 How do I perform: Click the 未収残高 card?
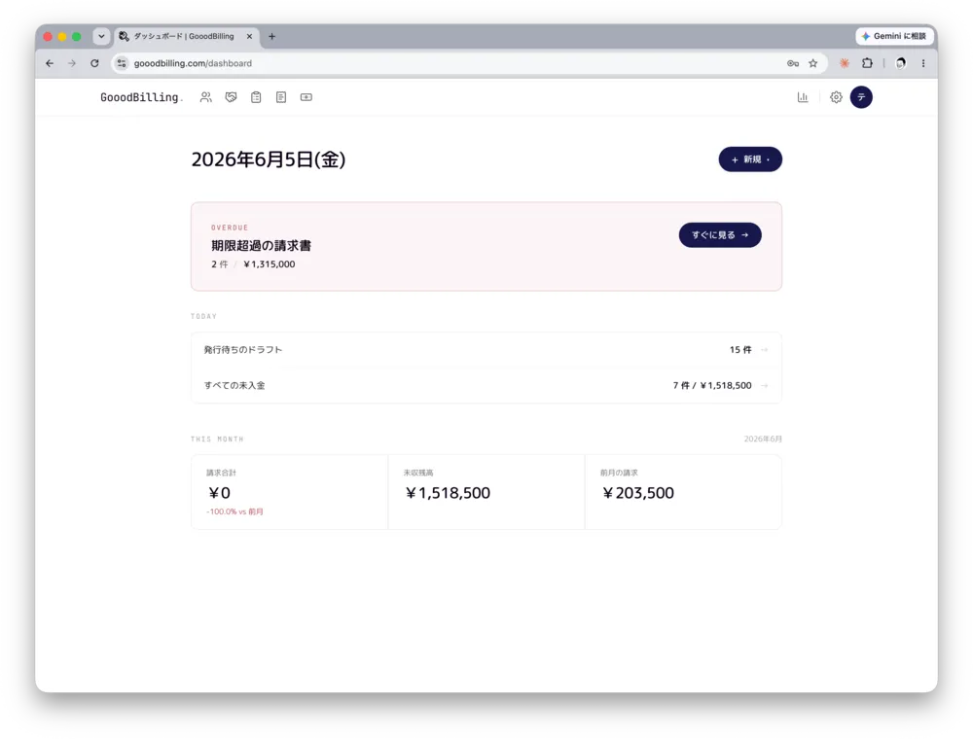(486, 492)
